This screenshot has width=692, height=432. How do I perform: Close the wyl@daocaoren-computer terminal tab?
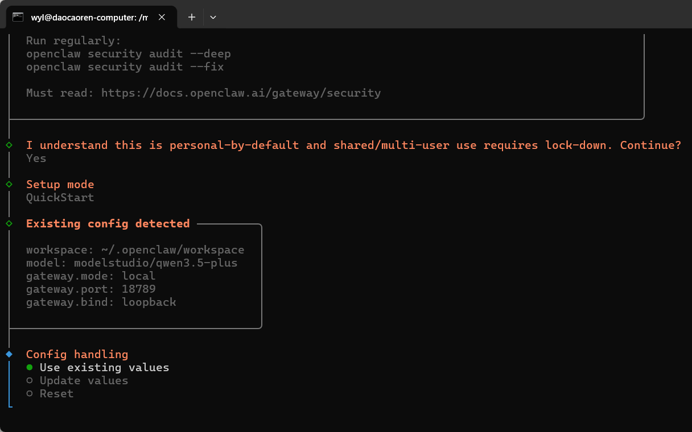pos(162,17)
